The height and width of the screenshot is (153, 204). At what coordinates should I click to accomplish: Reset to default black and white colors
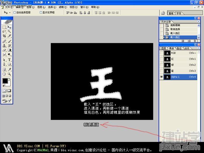3,85
